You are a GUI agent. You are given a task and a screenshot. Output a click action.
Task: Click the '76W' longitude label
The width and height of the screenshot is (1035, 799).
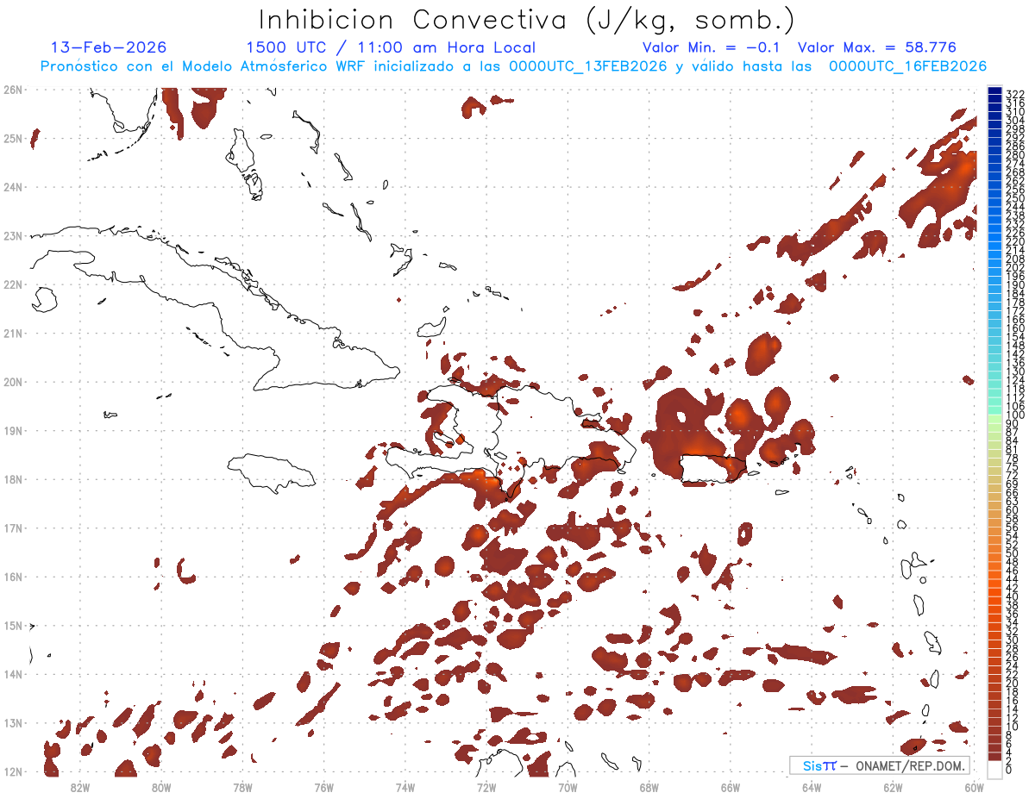[x=324, y=787]
